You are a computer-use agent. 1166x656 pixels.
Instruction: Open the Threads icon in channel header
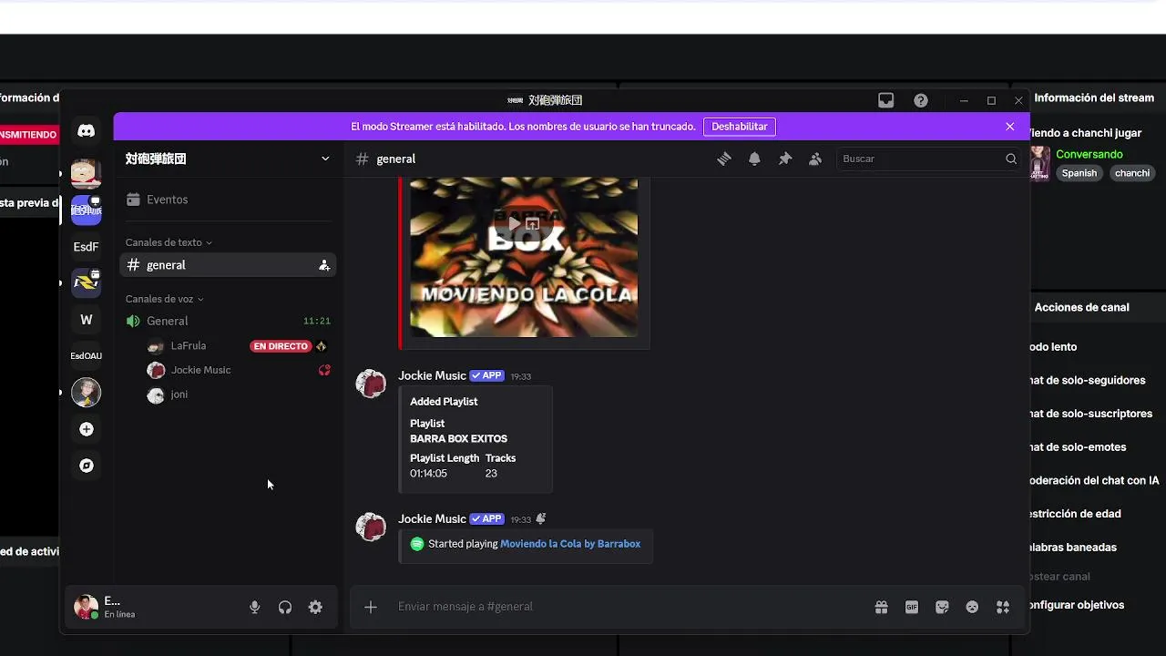pyautogui.click(x=724, y=159)
